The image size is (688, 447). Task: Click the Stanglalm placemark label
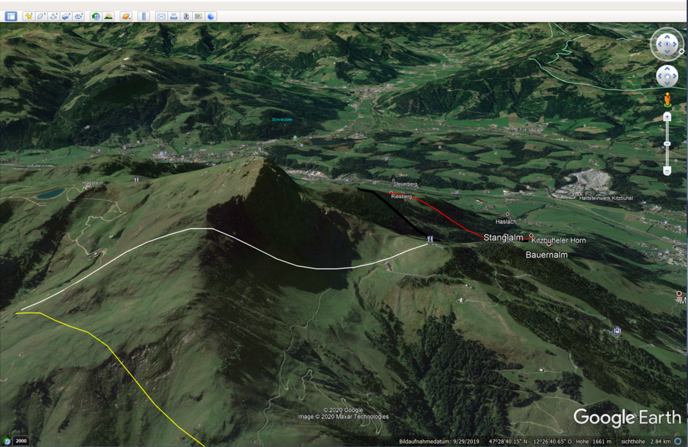tap(503, 237)
